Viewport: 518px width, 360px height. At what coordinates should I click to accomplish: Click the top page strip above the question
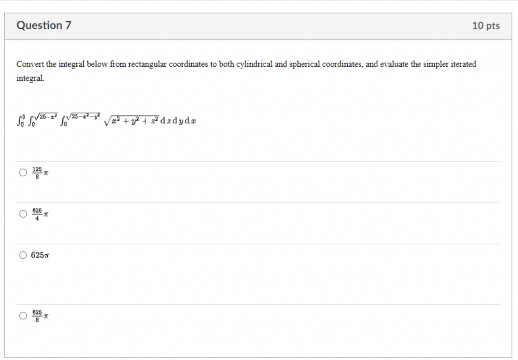pos(258,5)
